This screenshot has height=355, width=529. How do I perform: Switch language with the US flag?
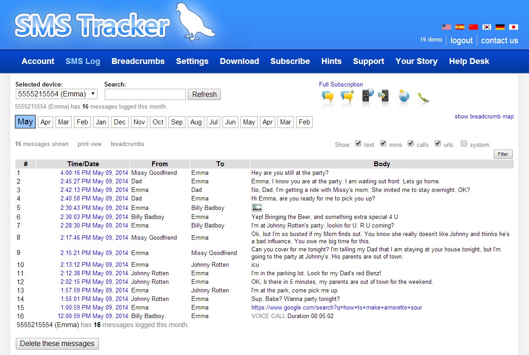click(x=446, y=27)
